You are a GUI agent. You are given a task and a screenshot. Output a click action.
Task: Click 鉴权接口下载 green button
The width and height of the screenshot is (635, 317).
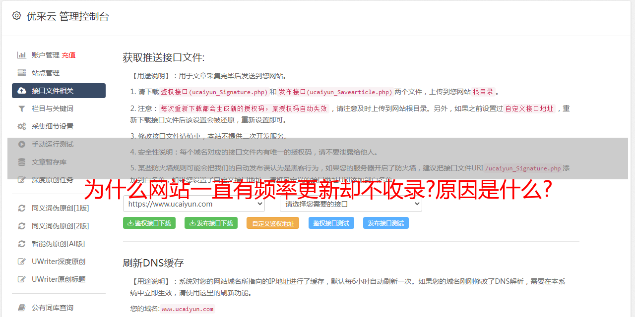point(149,223)
